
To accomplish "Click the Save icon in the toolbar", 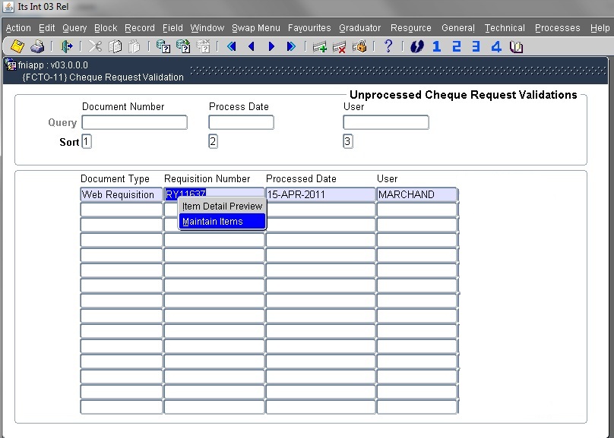I will pos(17,46).
